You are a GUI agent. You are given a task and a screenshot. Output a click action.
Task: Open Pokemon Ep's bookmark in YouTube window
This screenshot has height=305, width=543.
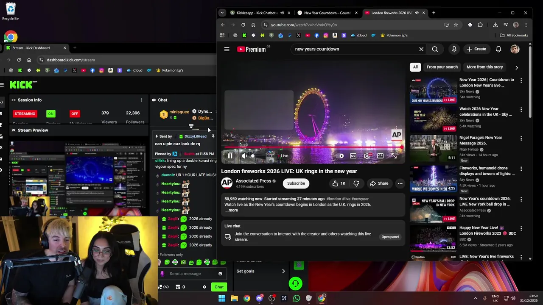(394, 35)
